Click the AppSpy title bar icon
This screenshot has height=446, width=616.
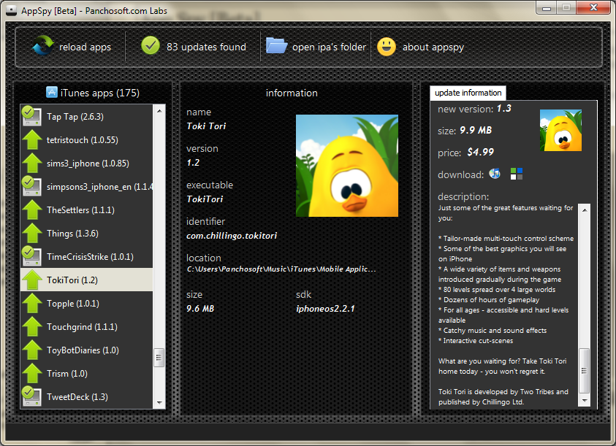[12, 10]
